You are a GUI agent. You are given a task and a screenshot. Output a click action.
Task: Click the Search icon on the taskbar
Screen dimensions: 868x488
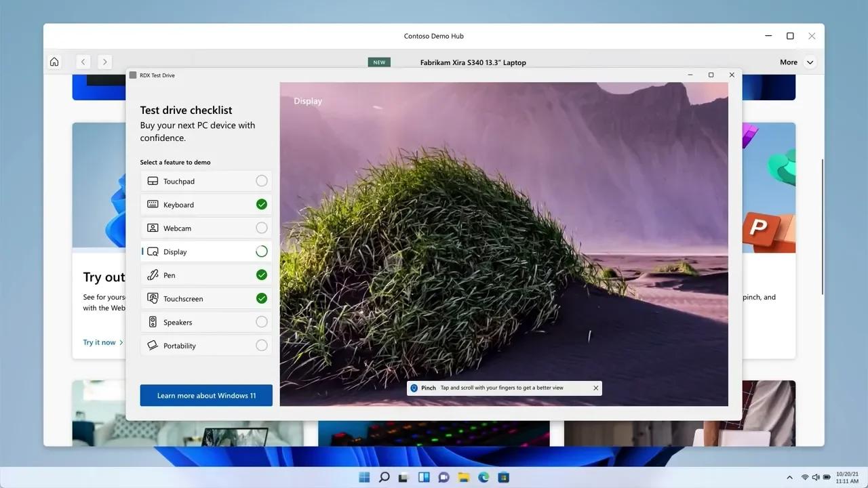[384, 477]
